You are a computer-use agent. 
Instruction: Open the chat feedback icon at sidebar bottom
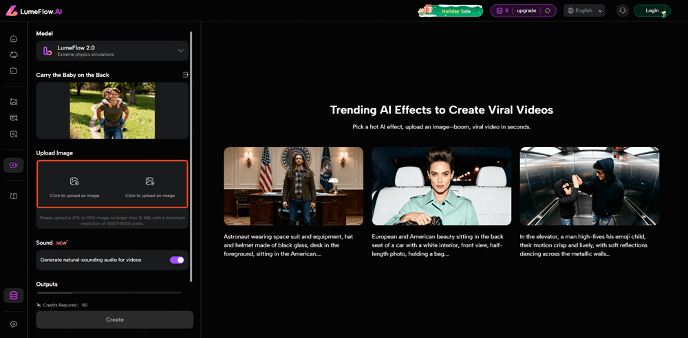pos(14,324)
